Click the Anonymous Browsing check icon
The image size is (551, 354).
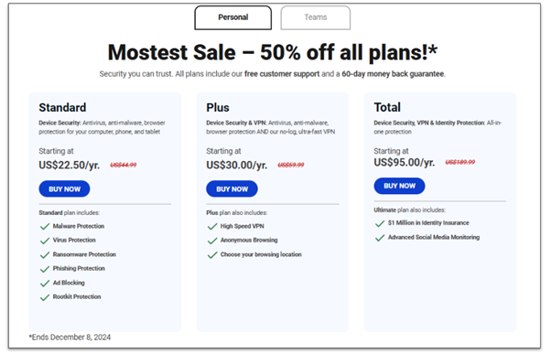pos(212,241)
